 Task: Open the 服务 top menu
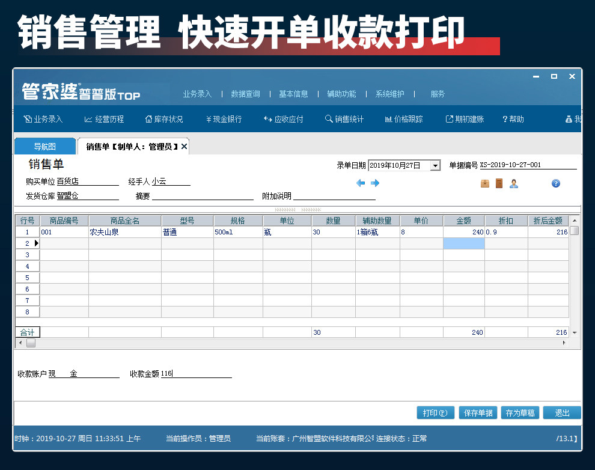[x=438, y=94]
